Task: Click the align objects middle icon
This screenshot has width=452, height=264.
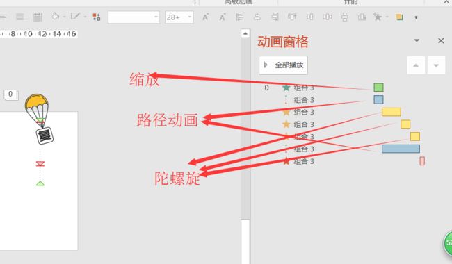Action: pos(310,17)
